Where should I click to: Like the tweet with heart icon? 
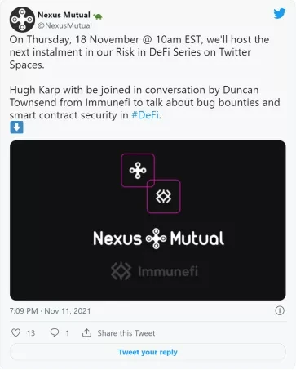click(15, 332)
